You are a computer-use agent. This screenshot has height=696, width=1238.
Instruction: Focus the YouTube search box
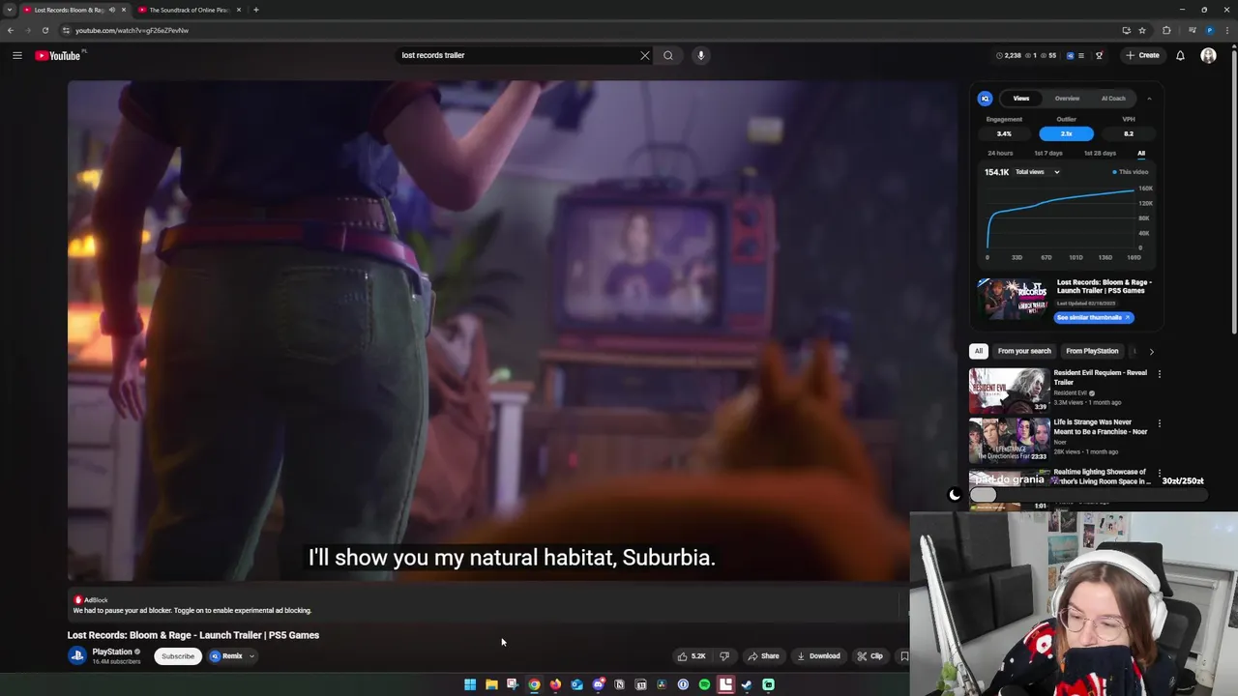point(517,55)
